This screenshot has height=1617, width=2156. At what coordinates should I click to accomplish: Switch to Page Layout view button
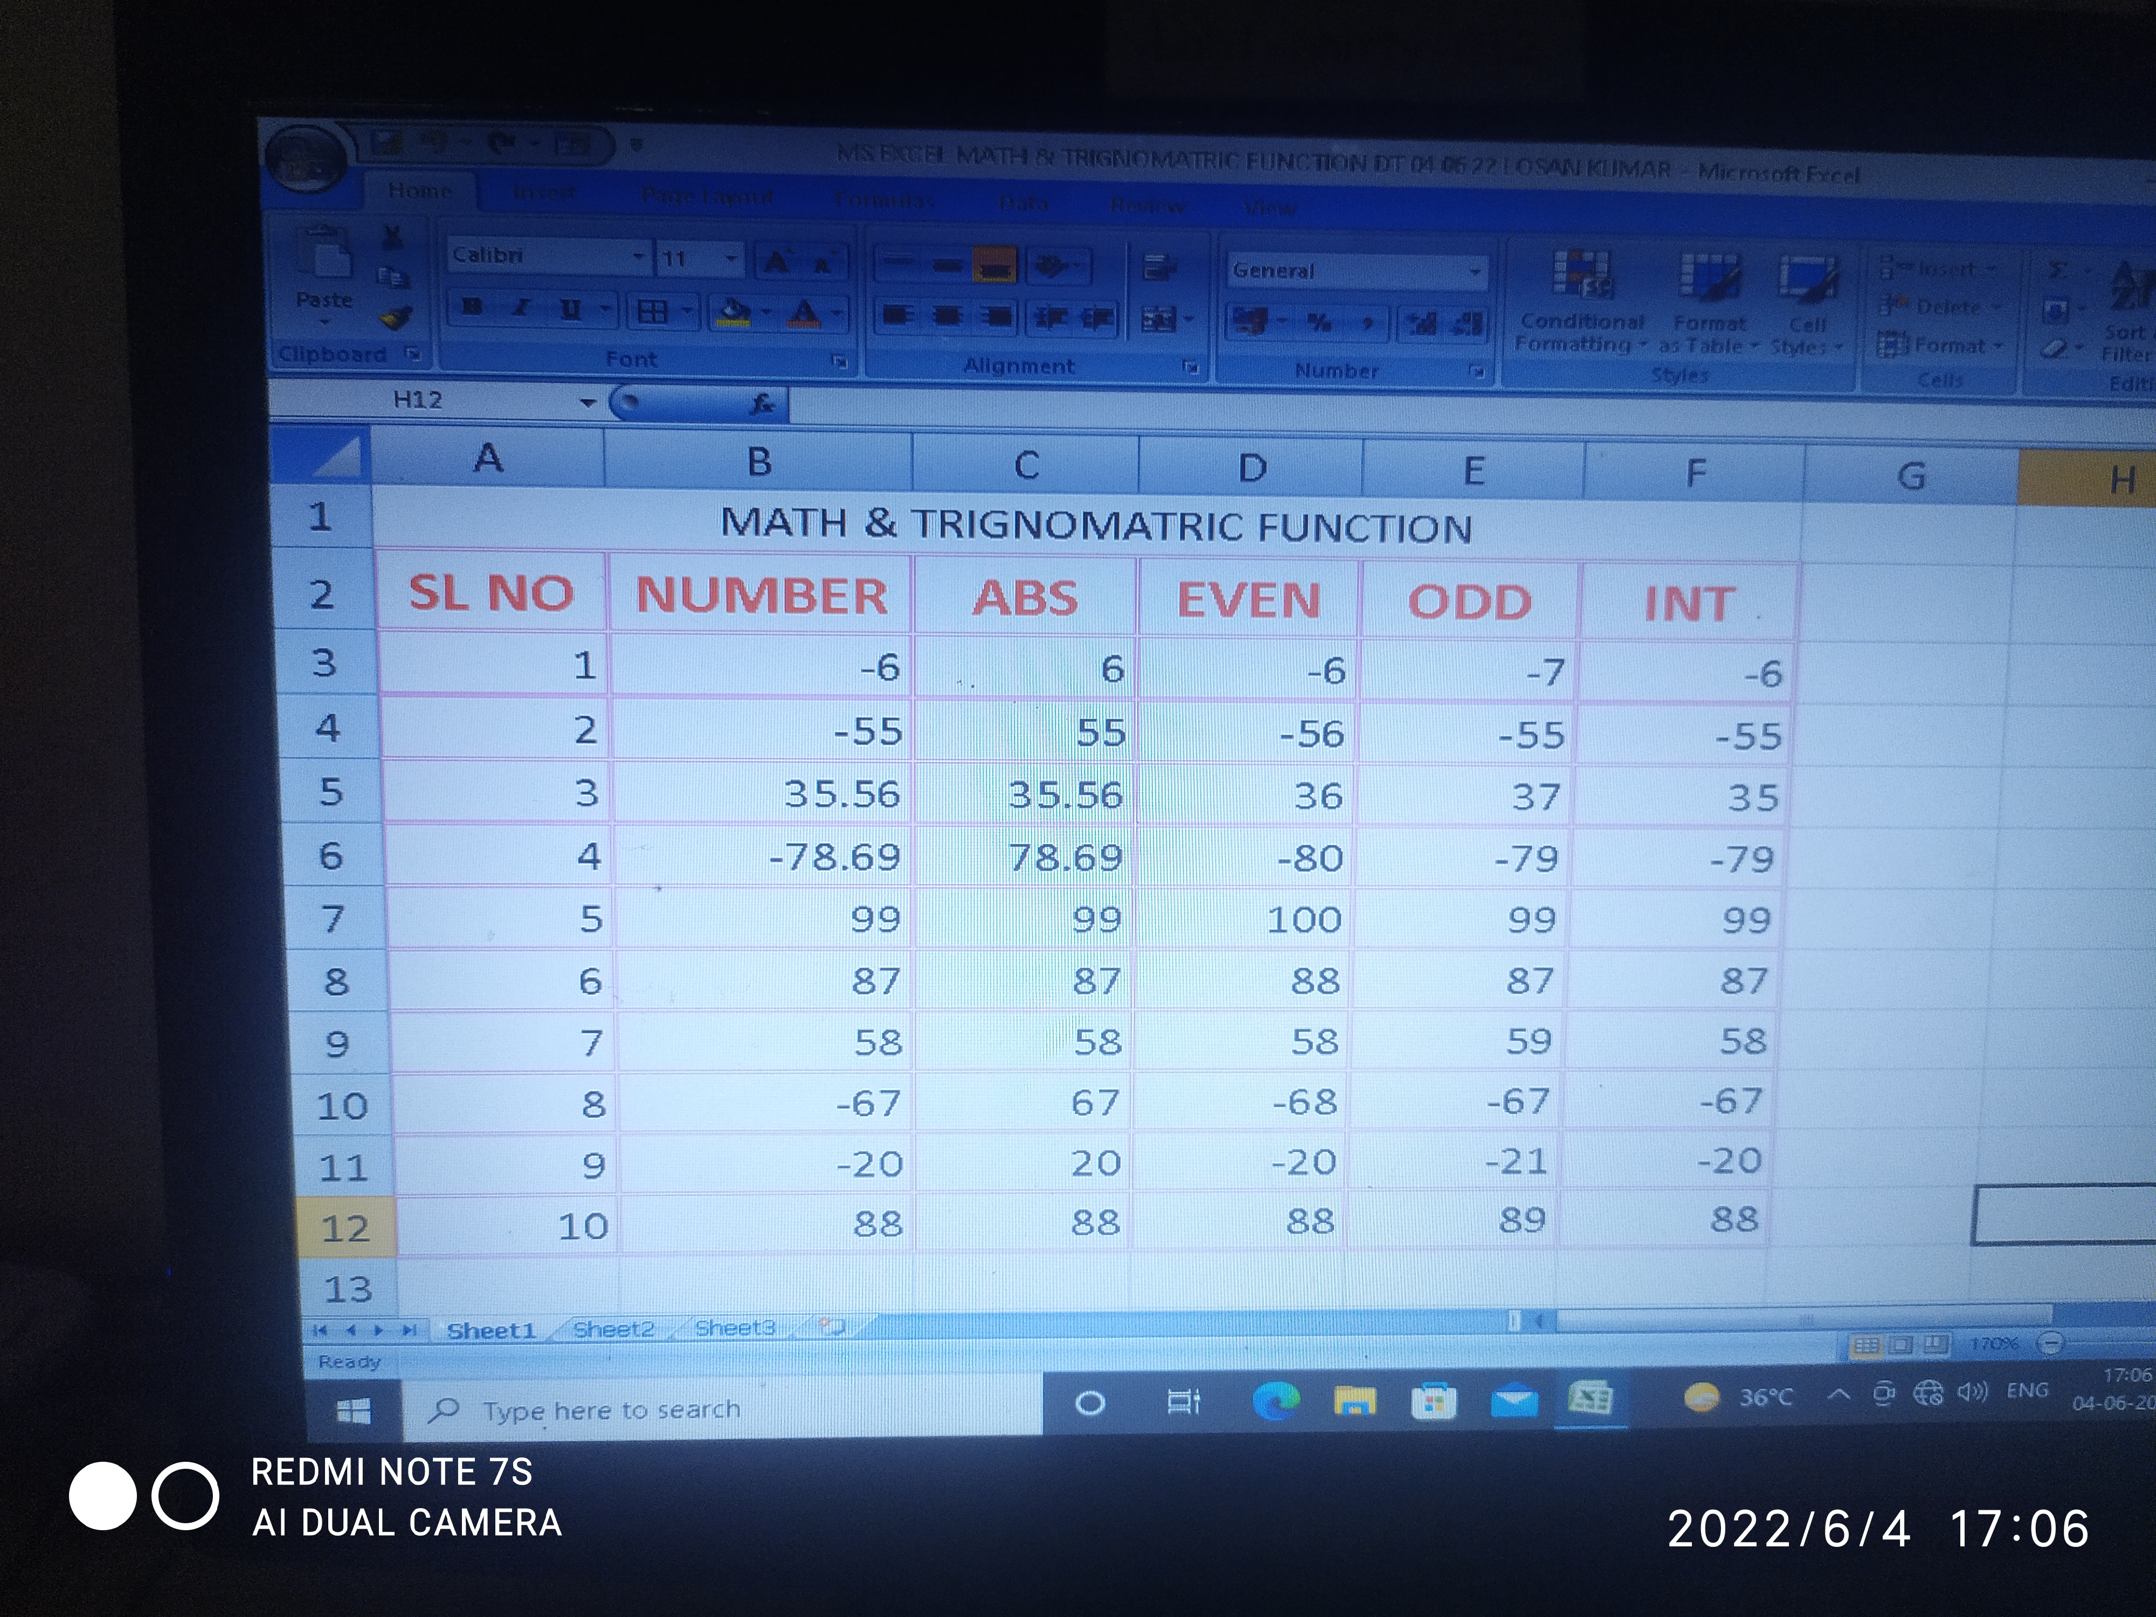click(1901, 1345)
